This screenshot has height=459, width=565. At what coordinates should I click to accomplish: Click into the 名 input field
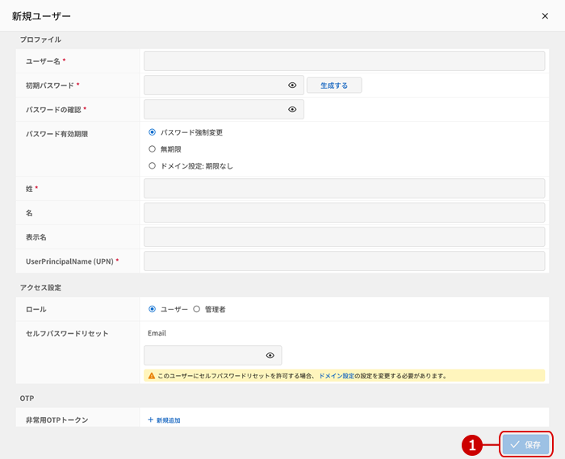344,212
